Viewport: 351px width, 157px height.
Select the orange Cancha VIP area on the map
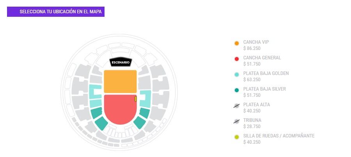[120, 82]
